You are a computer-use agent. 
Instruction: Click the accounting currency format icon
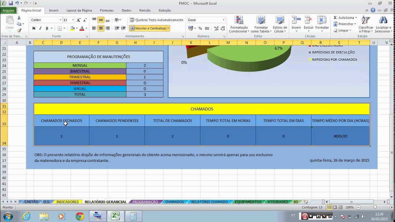tap(190, 28)
